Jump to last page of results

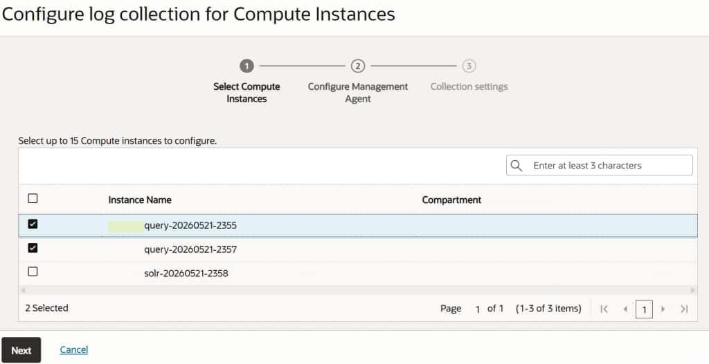click(x=684, y=309)
